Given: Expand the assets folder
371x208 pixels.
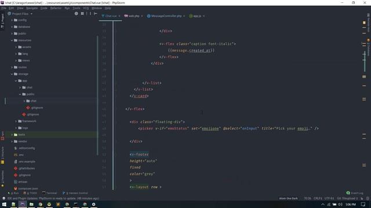Looking at the screenshot, I should [16, 47].
